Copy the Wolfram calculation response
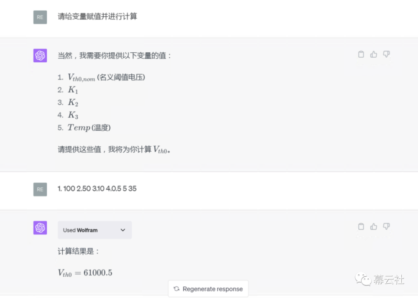The height and width of the screenshot is (298, 418). (x=361, y=227)
